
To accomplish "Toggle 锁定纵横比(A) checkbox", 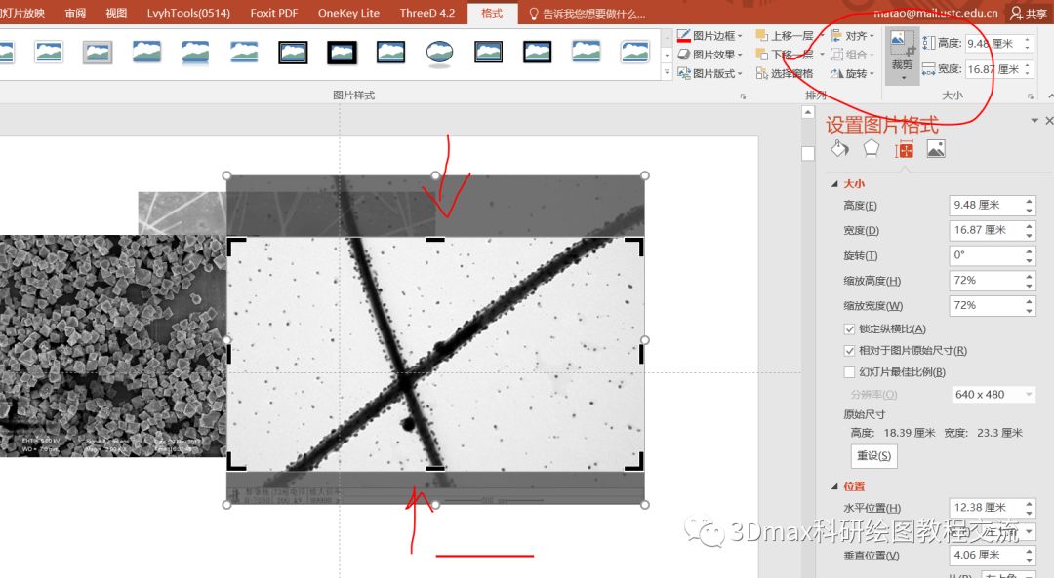I will (849, 328).
